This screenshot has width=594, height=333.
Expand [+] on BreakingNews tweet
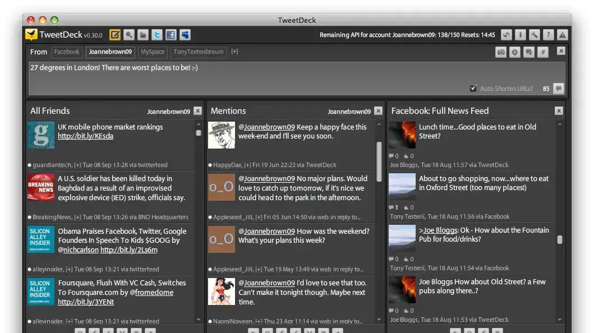pos(77,217)
